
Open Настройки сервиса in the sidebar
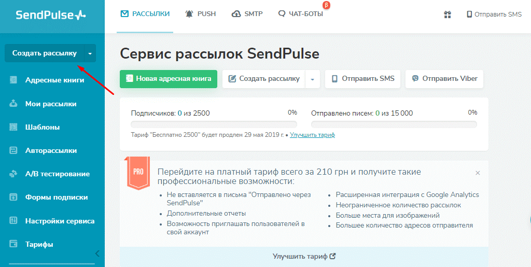[x=60, y=221]
